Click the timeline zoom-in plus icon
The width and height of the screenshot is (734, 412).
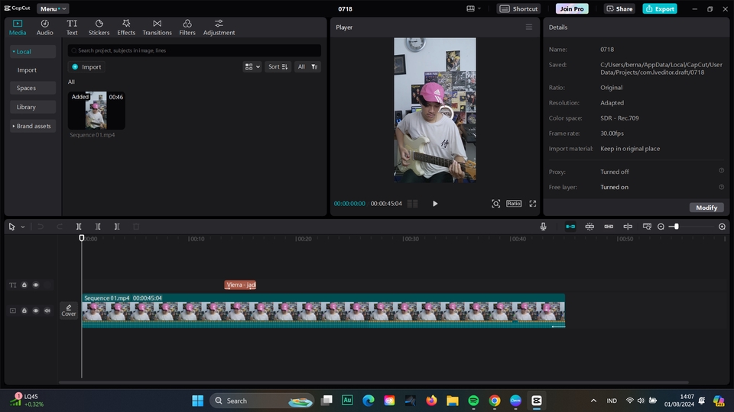point(722,227)
